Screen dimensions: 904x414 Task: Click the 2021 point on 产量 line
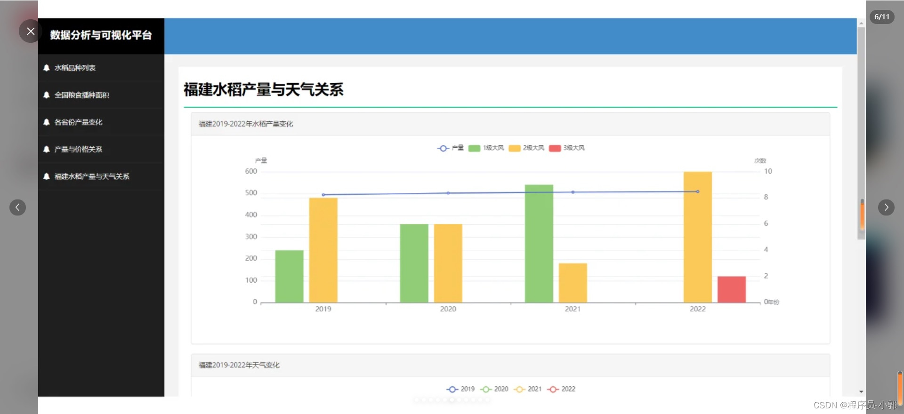tap(573, 192)
